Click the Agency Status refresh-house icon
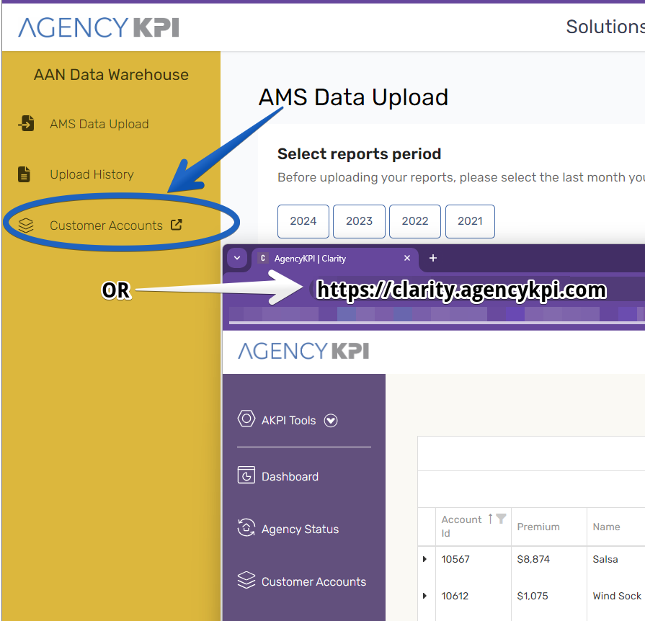The height and width of the screenshot is (621, 645). [x=246, y=527]
